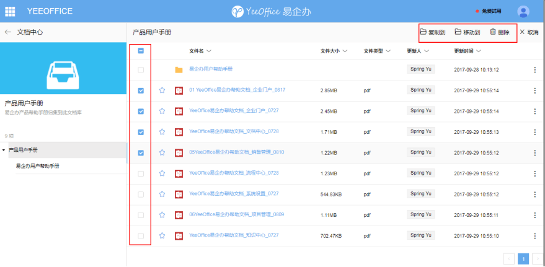This screenshot has width=545, height=267.
Task: Collapse the 产品用户手册 tree node arrow
Action: pos(4,151)
